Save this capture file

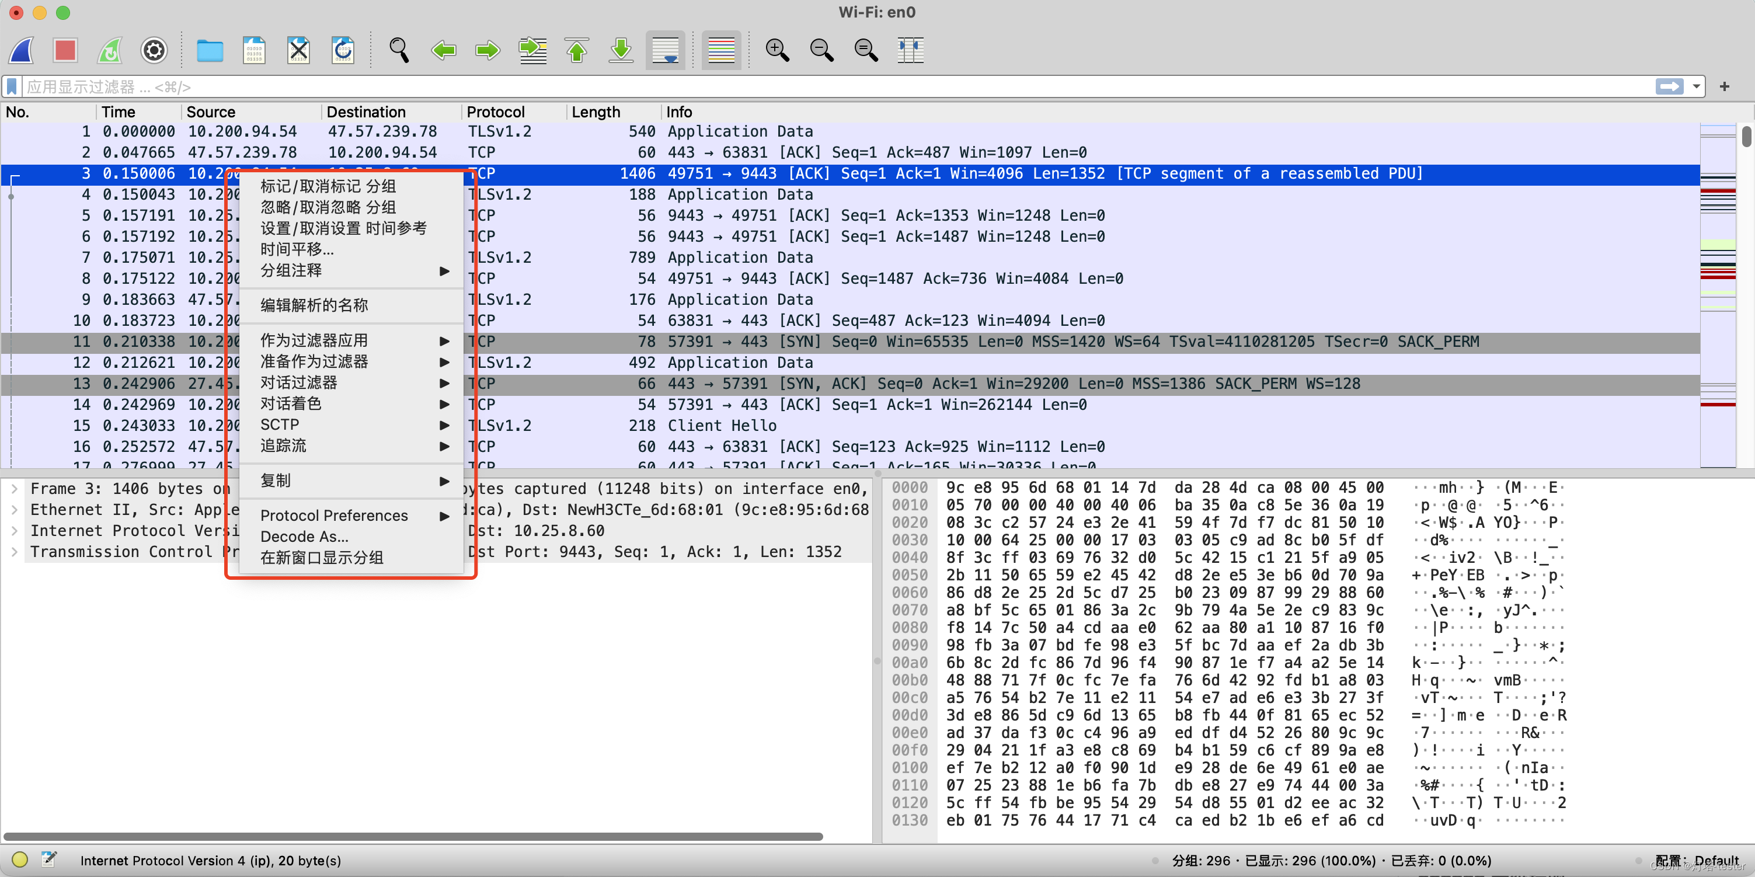coord(254,50)
